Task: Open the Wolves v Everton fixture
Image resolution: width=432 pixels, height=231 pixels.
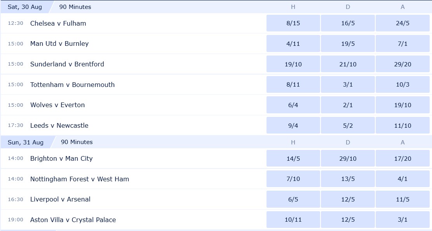Action: (x=57, y=105)
